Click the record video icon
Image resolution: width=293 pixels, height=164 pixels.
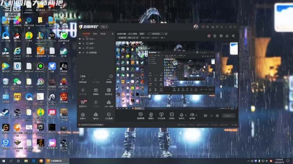[x=205, y=116]
